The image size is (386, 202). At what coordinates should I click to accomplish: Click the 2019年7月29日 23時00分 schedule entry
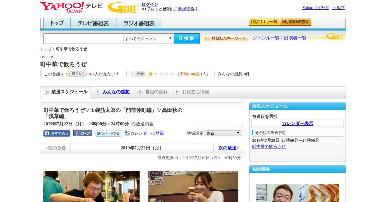pyautogui.click(x=286, y=140)
